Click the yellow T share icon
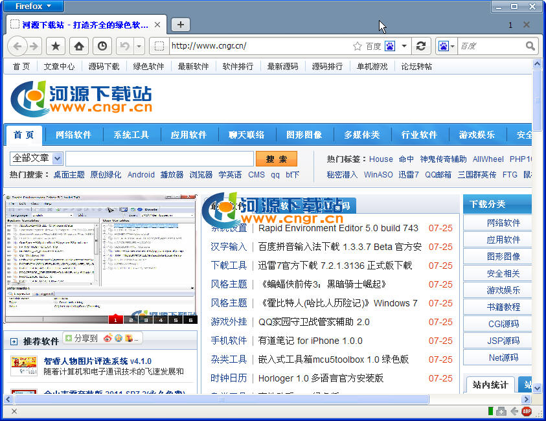546x421 pixels. pos(129,338)
